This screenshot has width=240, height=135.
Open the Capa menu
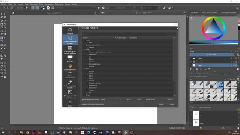point(27,4)
